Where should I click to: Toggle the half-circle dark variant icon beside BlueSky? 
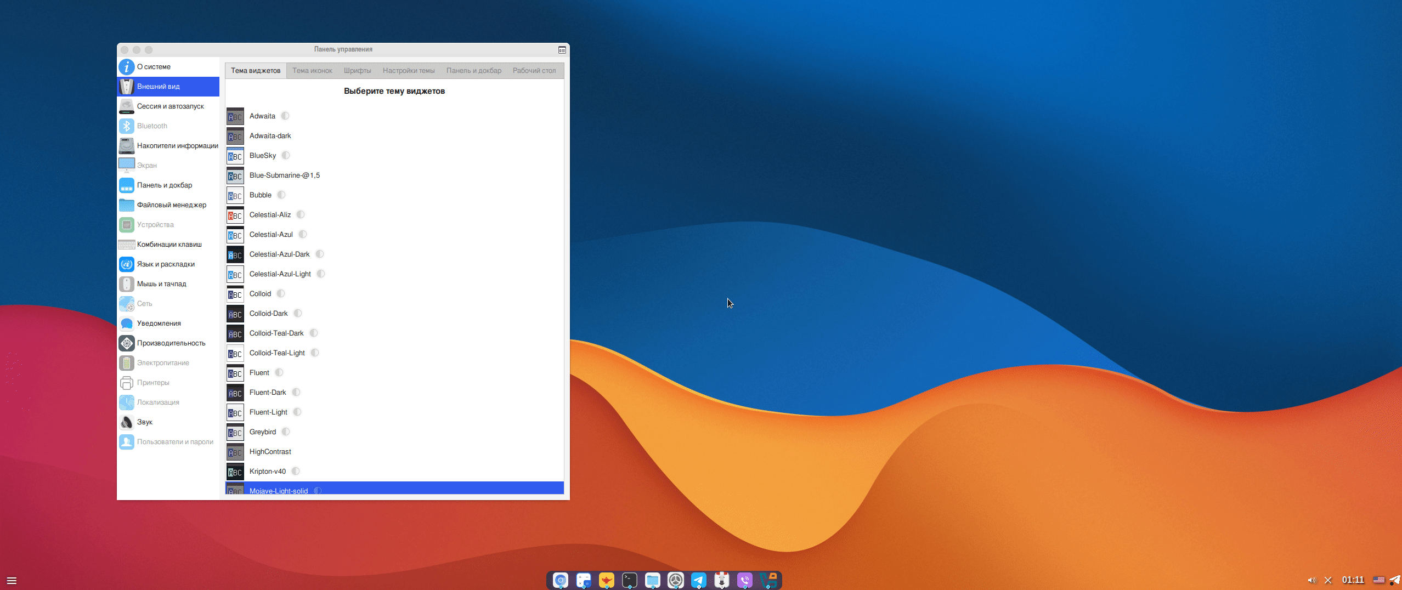[286, 156]
